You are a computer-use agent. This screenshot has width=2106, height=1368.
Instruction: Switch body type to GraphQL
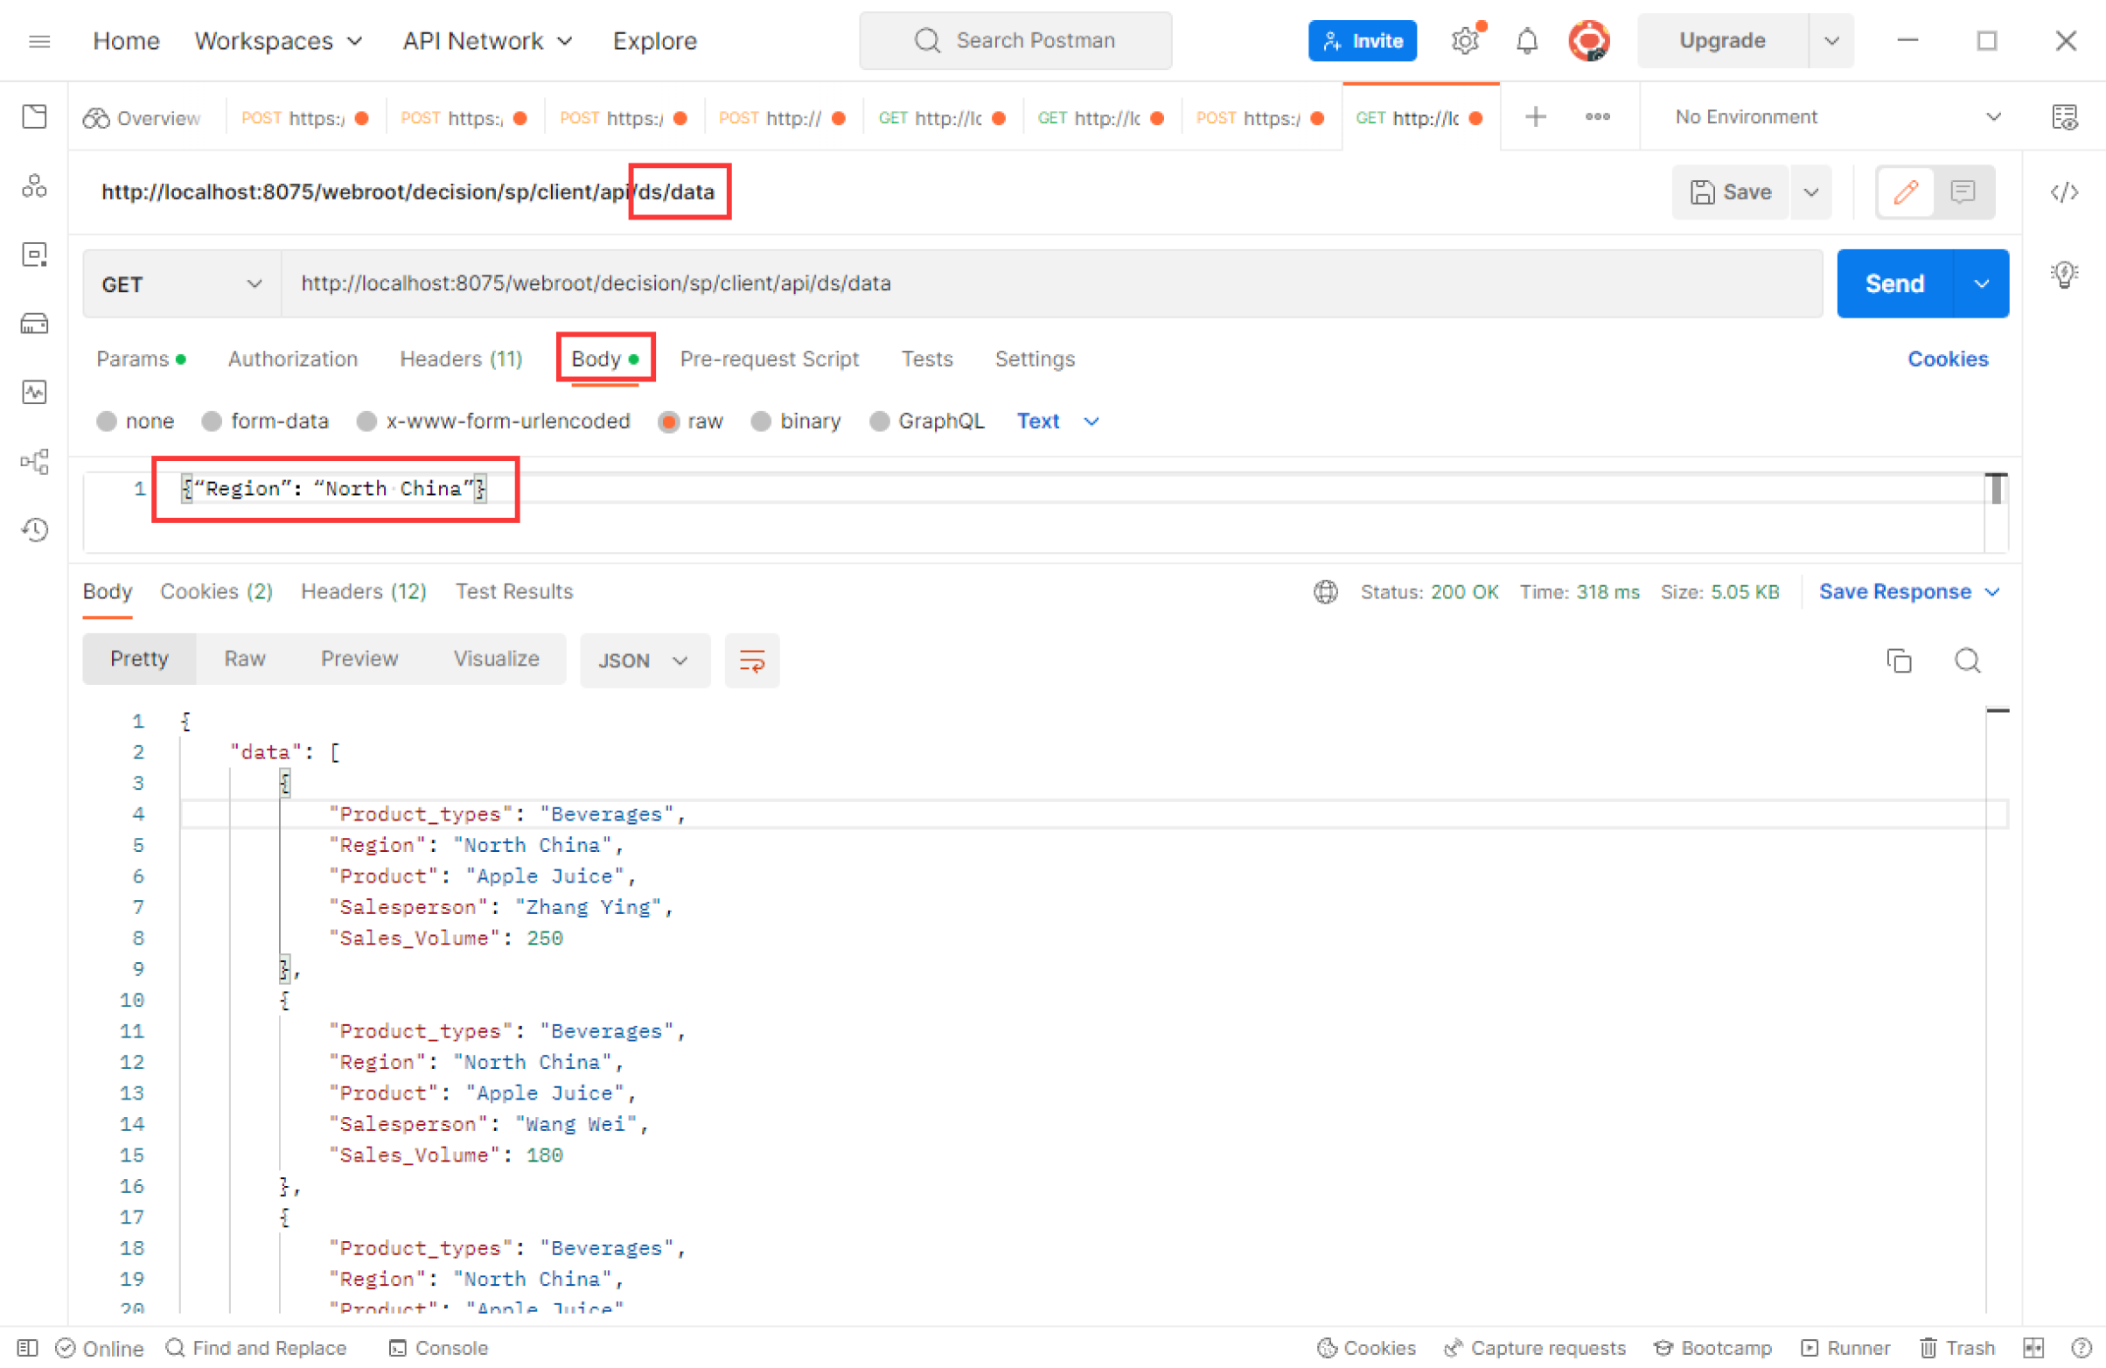click(927, 422)
